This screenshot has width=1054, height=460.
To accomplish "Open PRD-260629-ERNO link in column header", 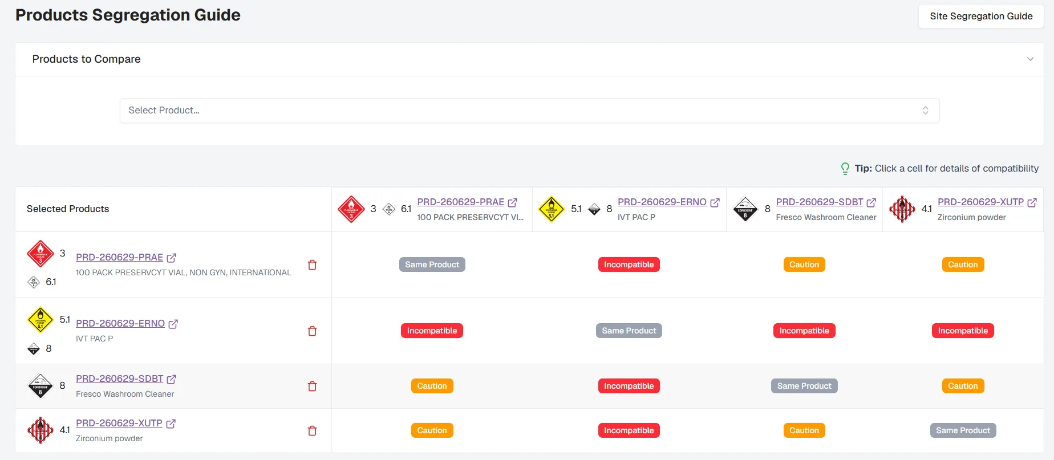I will pos(662,202).
